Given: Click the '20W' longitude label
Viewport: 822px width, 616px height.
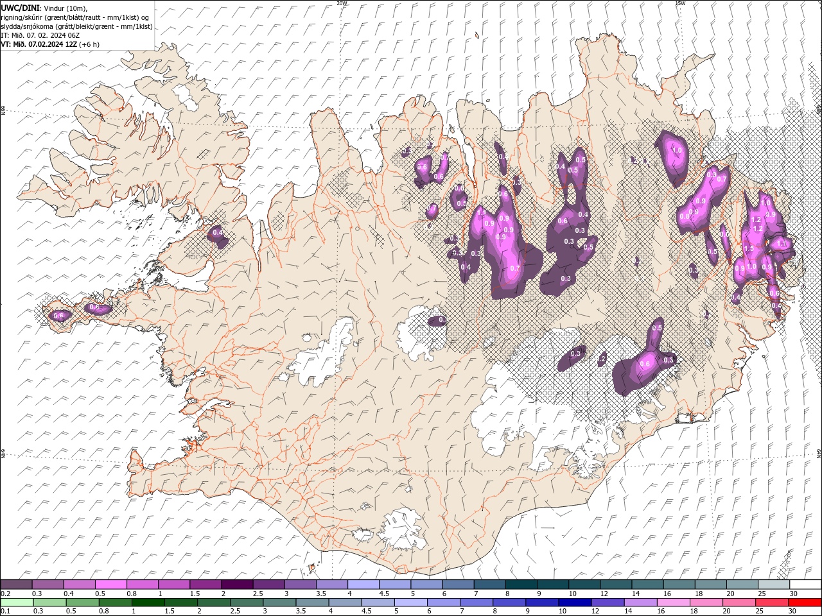Looking at the screenshot, I should pyautogui.click(x=342, y=3).
